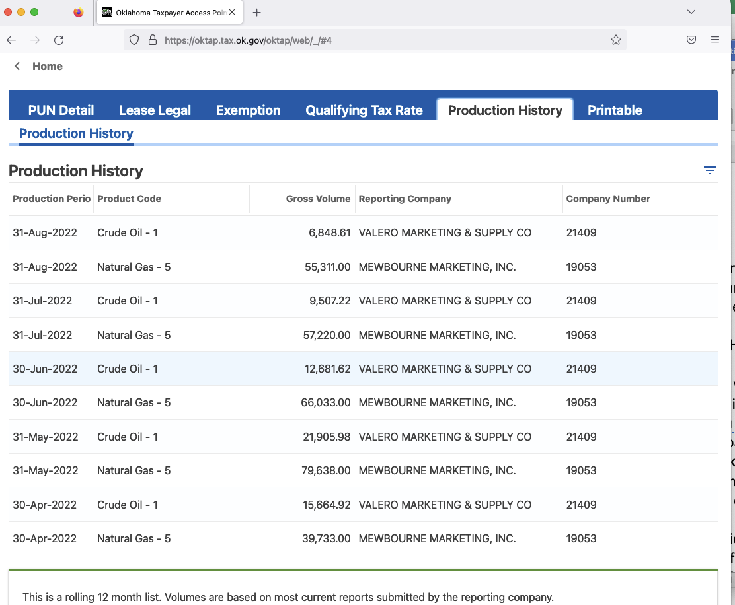Bookmark this page with the star icon
This screenshot has width=735, height=605.
[616, 40]
